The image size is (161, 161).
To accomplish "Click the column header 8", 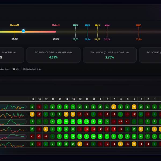I will (x=107, y=99).
